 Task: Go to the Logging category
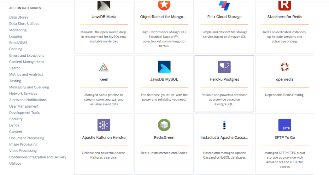[x=15, y=37]
